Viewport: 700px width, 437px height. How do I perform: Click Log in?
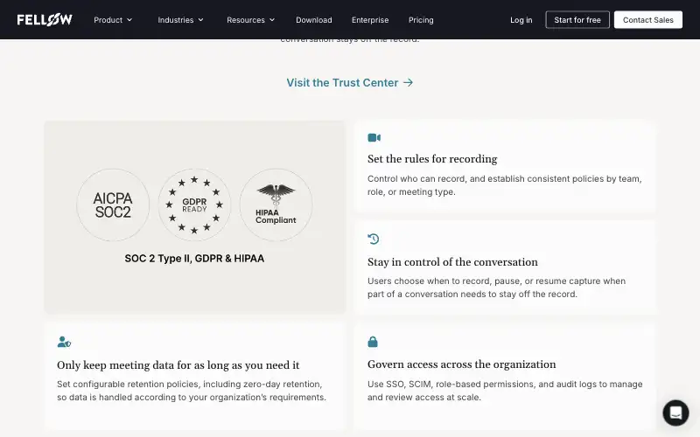point(521,19)
